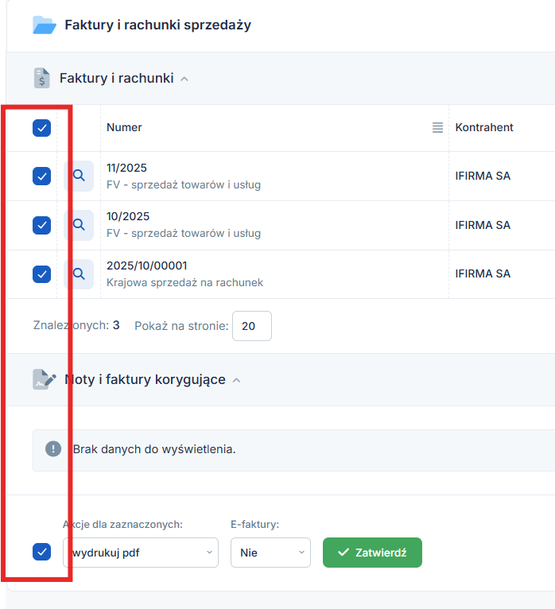Collapse the Faktury i rachunki section
The height and width of the screenshot is (609, 555).
point(184,79)
